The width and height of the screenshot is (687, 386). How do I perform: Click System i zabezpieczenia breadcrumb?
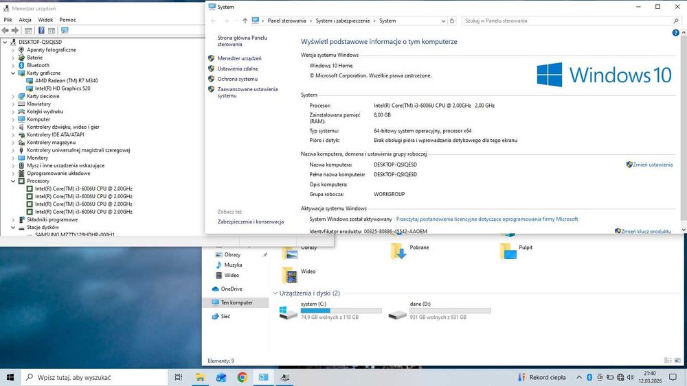coord(343,21)
